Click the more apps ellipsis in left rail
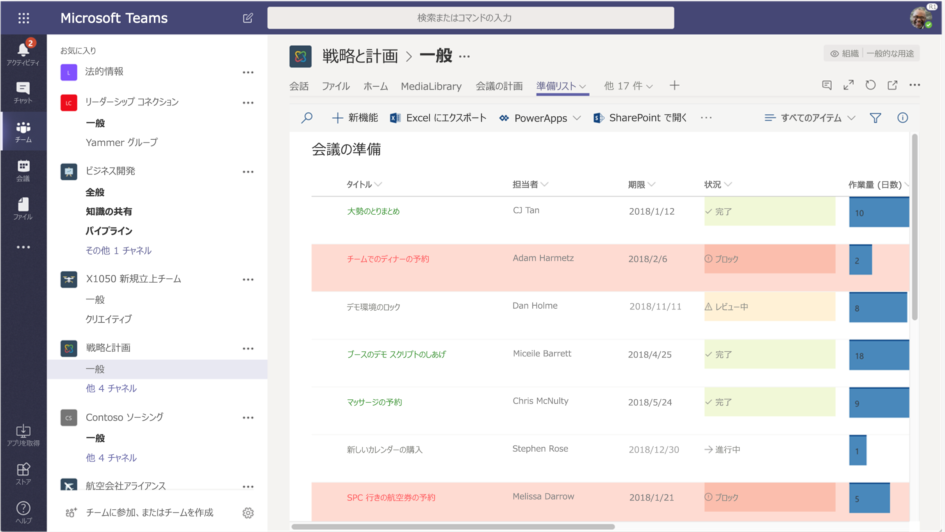This screenshot has height=532, width=945. click(23, 247)
